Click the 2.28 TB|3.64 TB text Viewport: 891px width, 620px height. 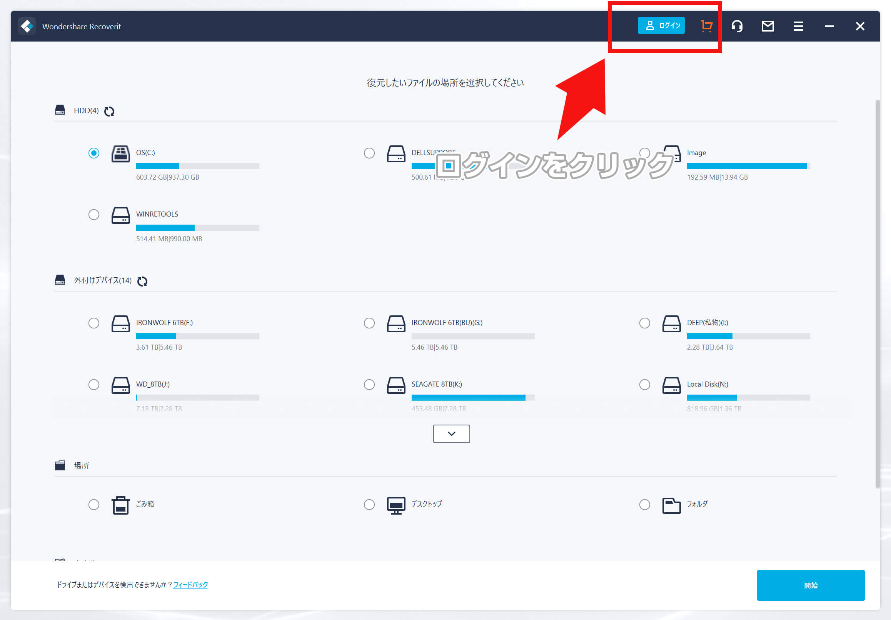coord(710,348)
